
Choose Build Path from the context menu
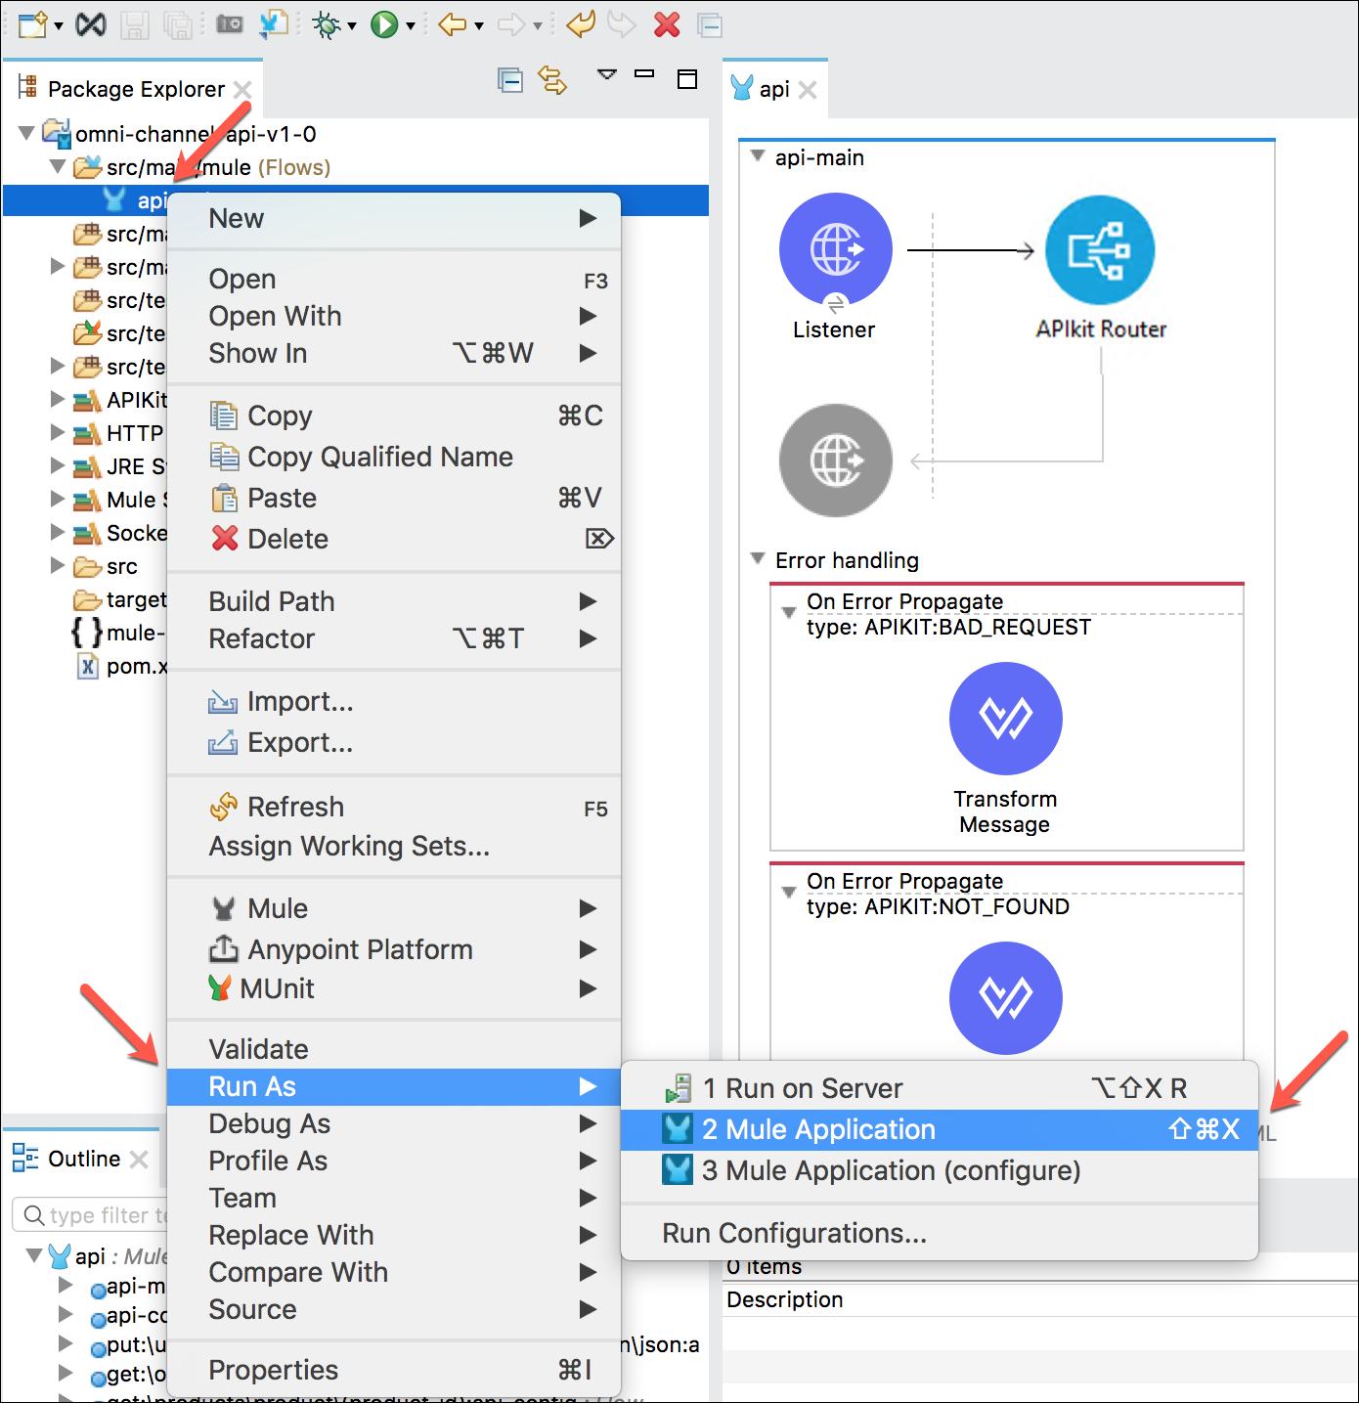pos(394,601)
